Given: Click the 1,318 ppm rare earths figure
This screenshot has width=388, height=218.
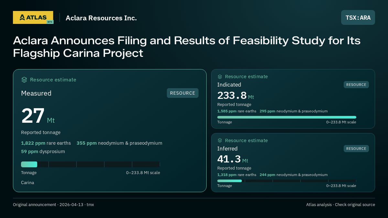Looking at the screenshot, I should tap(237, 175).
